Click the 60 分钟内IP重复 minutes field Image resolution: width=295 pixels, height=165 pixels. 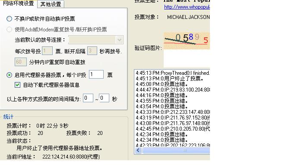coord(20,62)
